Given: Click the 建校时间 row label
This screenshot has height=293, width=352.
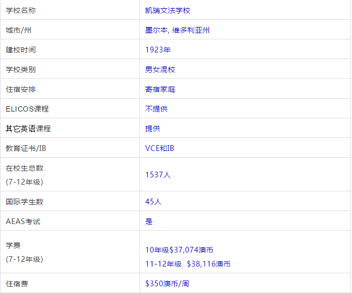Looking at the screenshot, I should [x=21, y=50].
